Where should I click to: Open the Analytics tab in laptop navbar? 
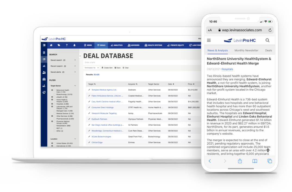click(x=117, y=45)
